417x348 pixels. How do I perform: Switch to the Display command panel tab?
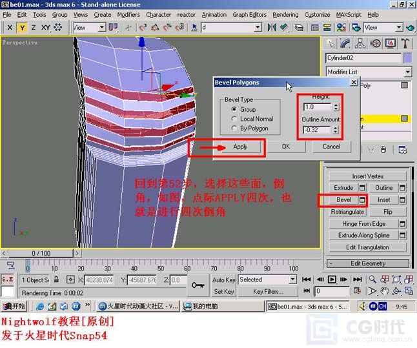[x=390, y=43]
